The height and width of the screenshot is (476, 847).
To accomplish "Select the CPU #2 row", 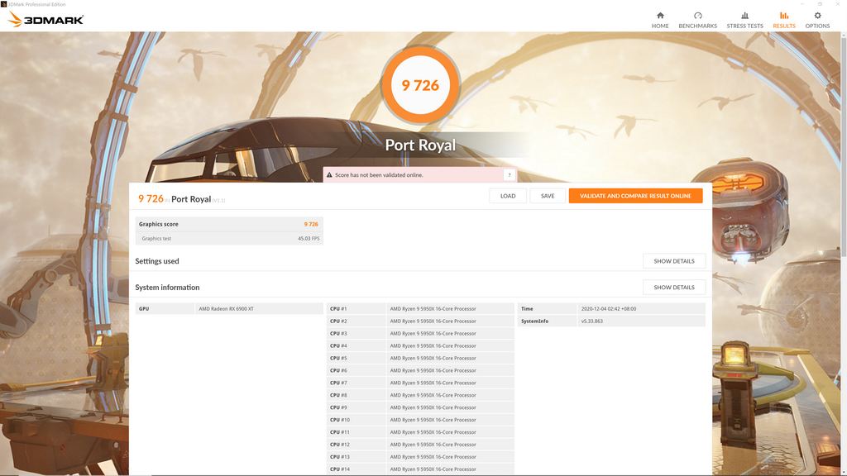I will pos(420,321).
